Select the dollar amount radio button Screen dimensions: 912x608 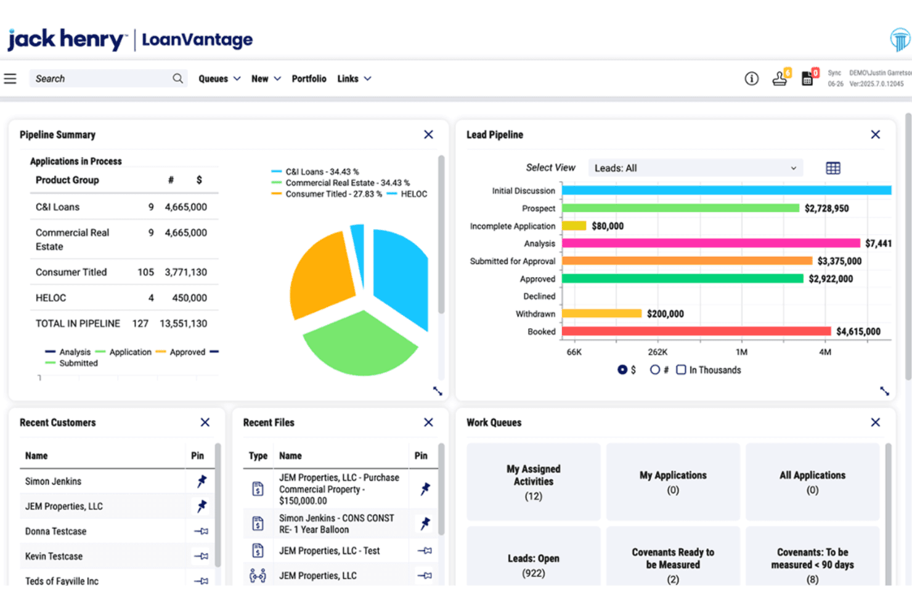622,370
